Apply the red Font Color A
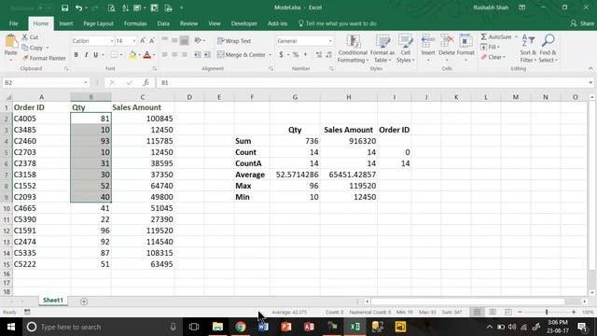This screenshot has width=597, height=336. (x=147, y=55)
